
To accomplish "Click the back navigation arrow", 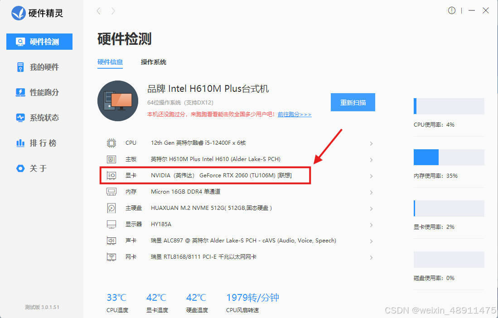I will pyautogui.click(x=98, y=11).
